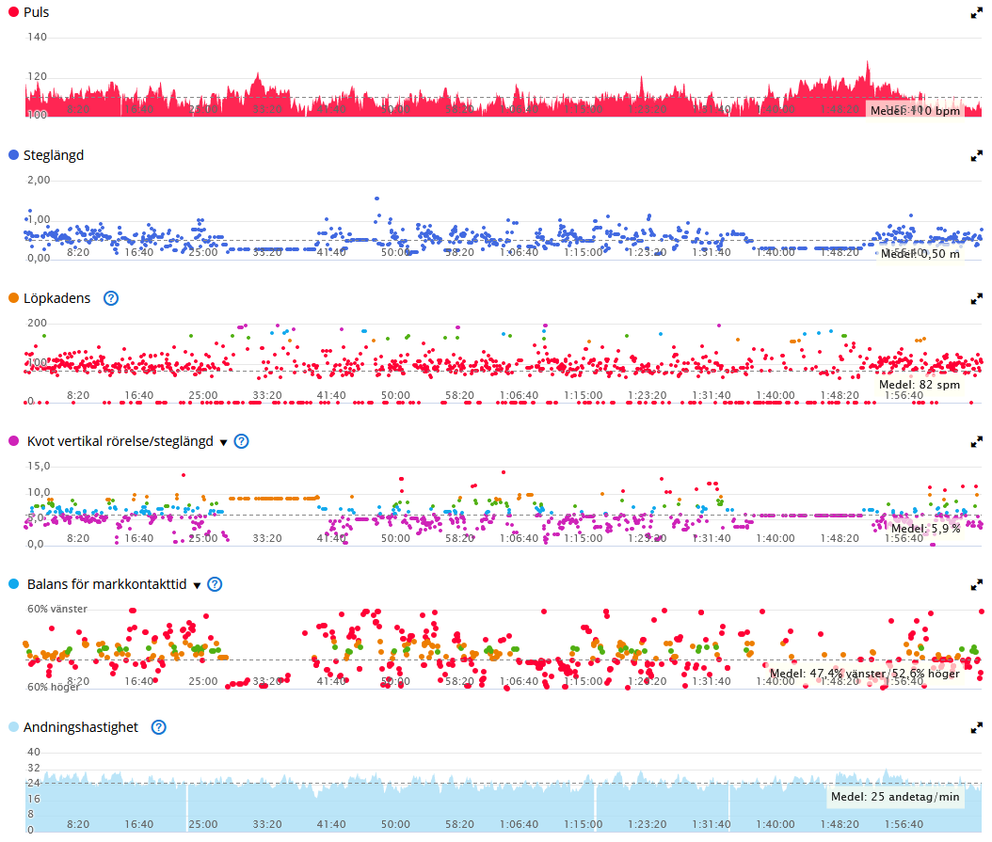
Task: Click the Medel 25 andetag/min label
Action: (x=895, y=797)
